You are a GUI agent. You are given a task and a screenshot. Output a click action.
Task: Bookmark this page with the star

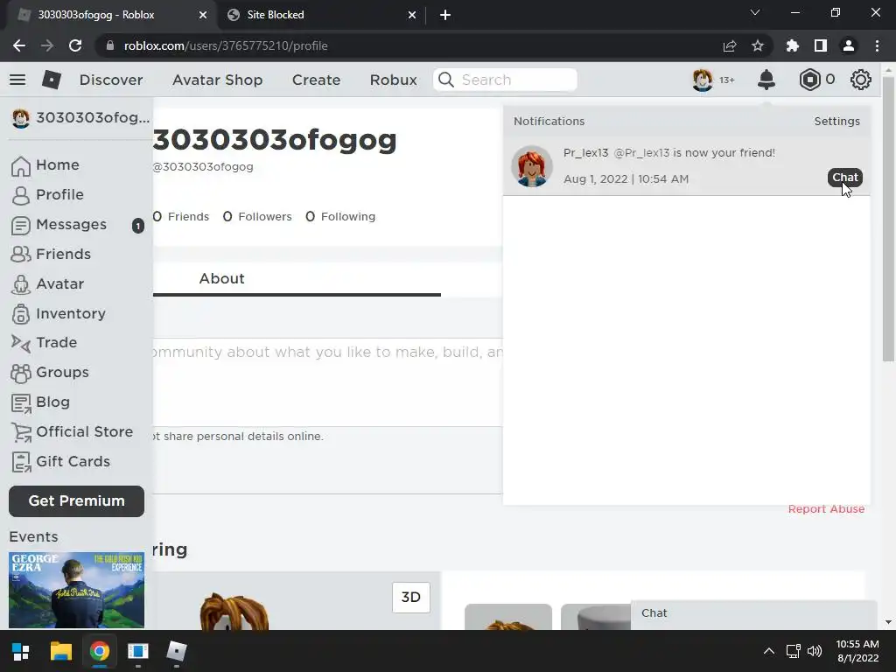[x=758, y=45]
